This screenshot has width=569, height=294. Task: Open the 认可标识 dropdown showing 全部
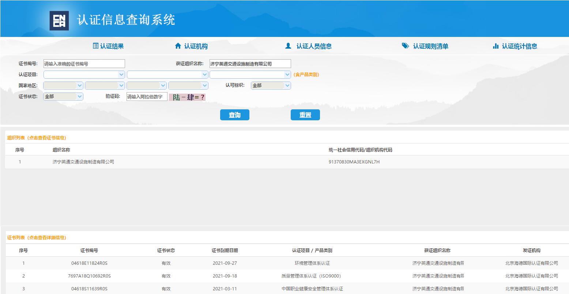(271, 86)
